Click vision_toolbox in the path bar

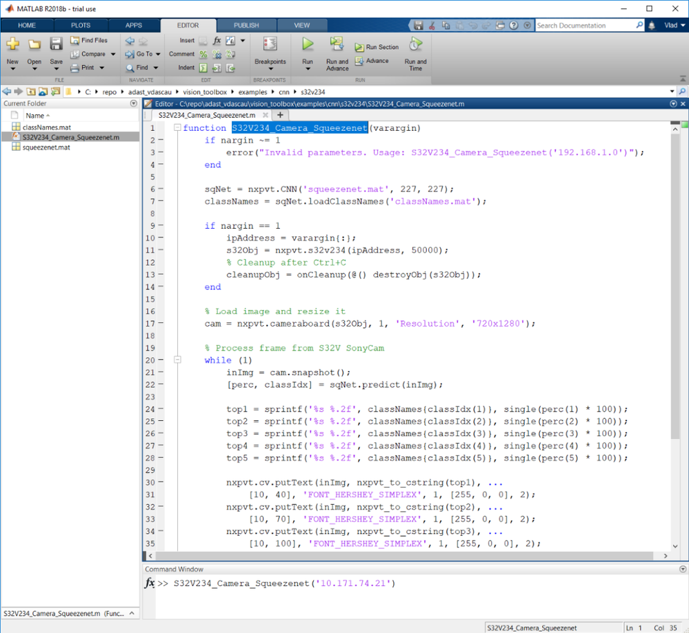(x=205, y=92)
